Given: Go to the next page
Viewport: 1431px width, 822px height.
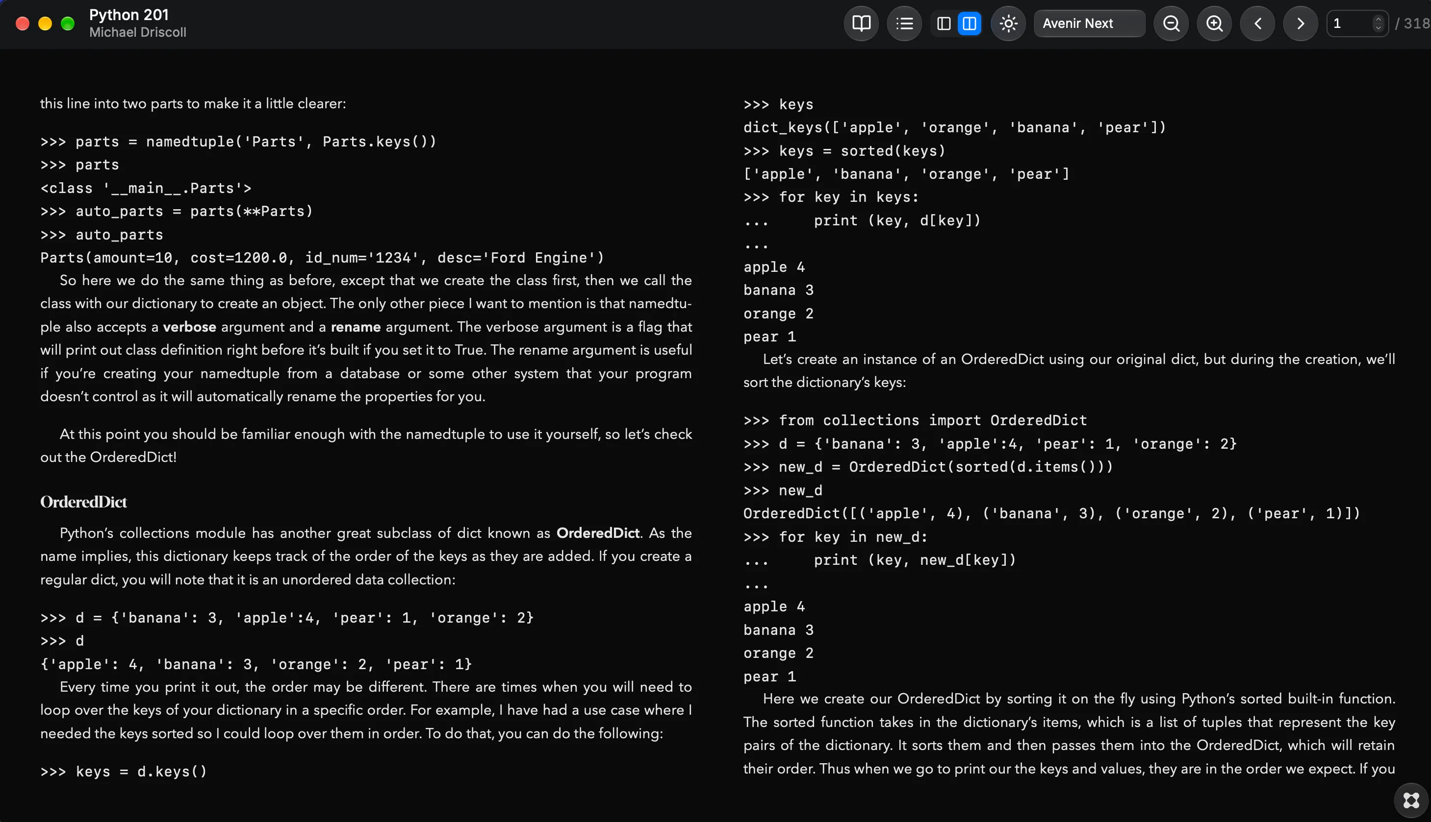Looking at the screenshot, I should [1301, 24].
